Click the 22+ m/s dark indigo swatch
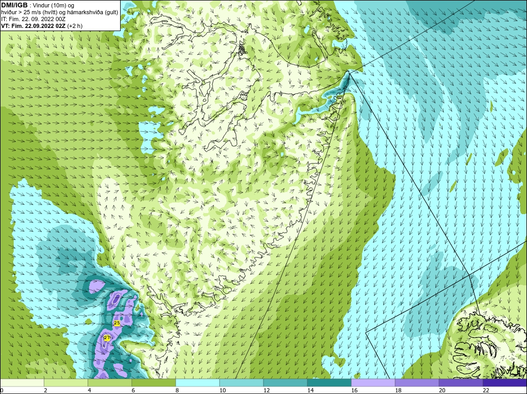Image resolution: width=527 pixels, height=394 pixels. [x=505, y=383]
